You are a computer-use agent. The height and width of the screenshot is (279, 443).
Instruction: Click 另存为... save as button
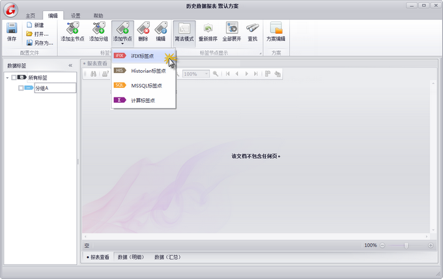(x=40, y=43)
